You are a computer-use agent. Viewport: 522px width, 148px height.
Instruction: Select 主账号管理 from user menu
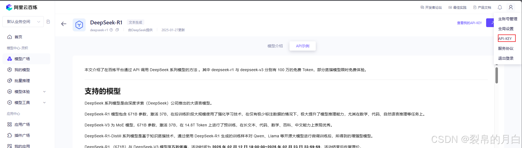(x=507, y=19)
